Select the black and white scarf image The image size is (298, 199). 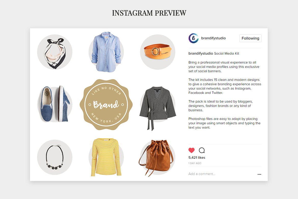55,52
